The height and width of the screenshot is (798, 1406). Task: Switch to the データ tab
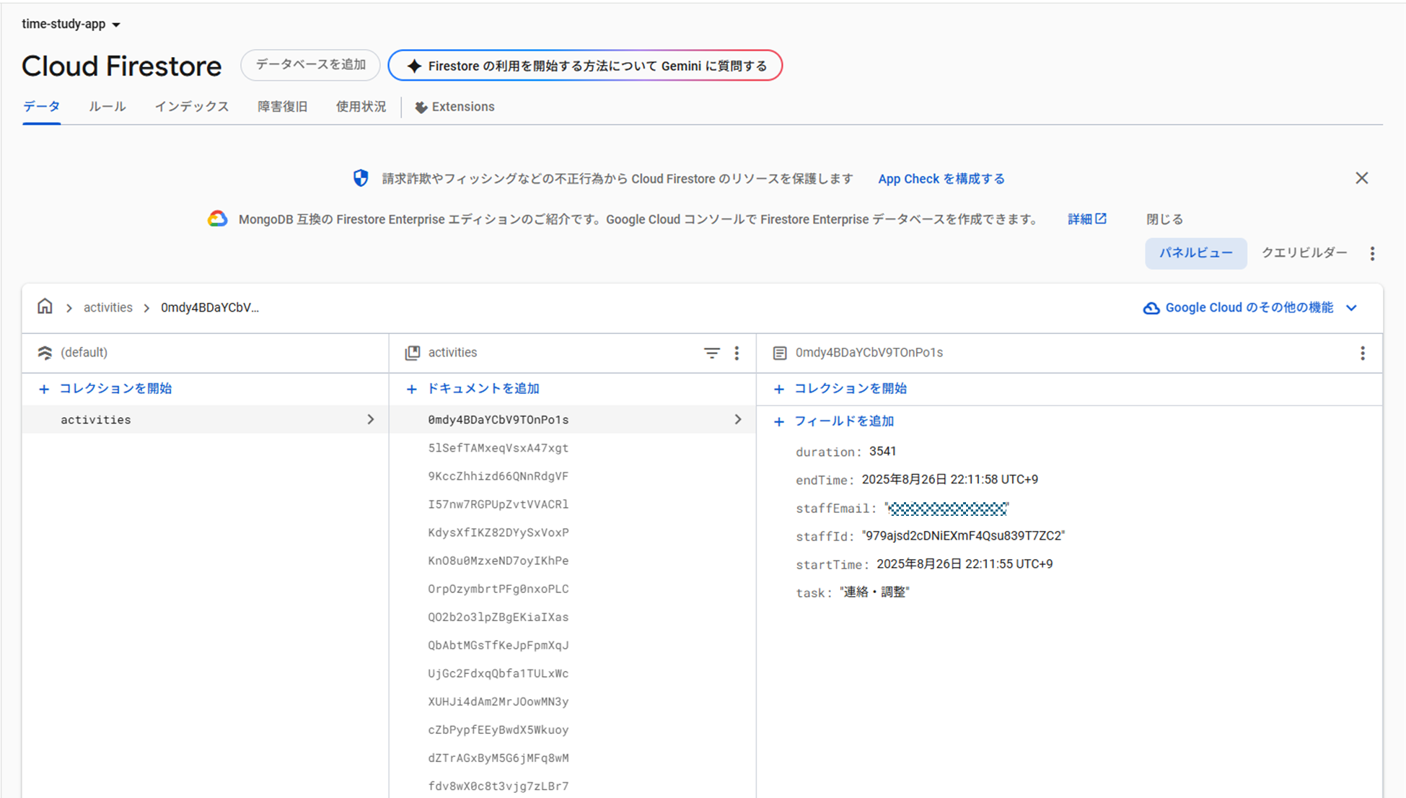point(41,107)
